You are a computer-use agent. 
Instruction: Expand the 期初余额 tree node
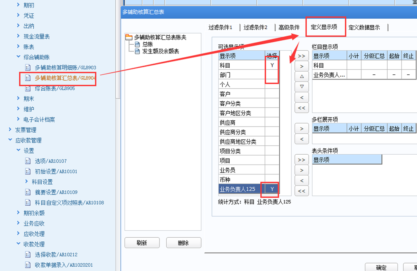(18, 212)
